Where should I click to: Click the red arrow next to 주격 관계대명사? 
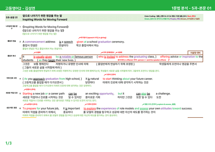click(102, 53)
